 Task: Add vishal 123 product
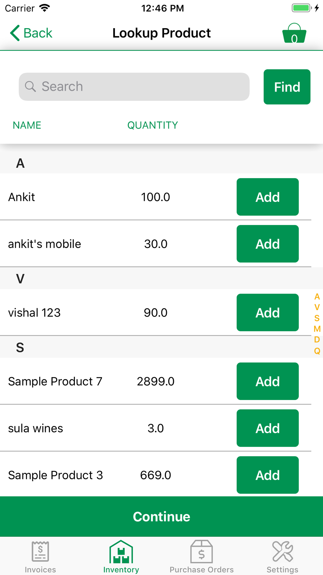[267, 313]
